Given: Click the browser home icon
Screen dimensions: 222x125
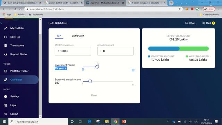Looking at the screenshot, I should [x=20, y=9].
